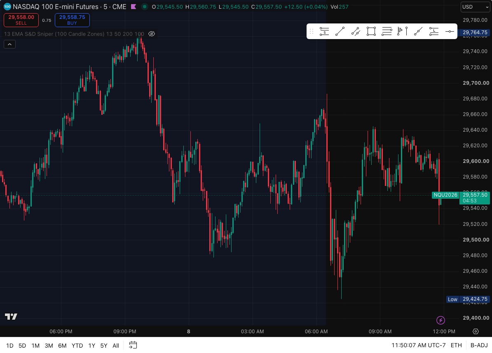This screenshot has width=492, height=353.
Task: Switch to the YTD date range
Action: click(x=77, y=346)
